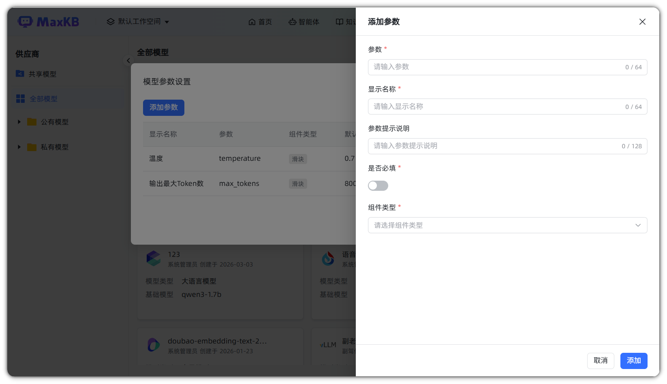Click the 显示名称 column header
The width and height of the screenshot is (667, 384).
click(x=163, y=134)
